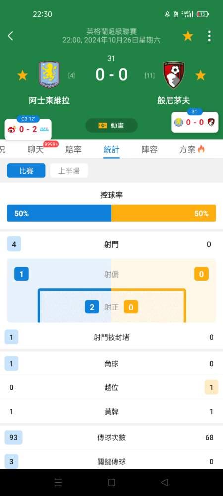Tap the Android home square icon
The width and height of the screenshot is (223, 496).
[111, 483]
